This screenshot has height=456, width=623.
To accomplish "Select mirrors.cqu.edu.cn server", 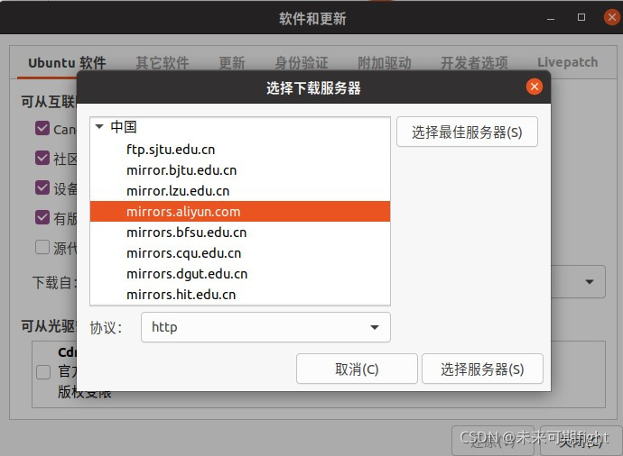I will [x=240, y=253].
